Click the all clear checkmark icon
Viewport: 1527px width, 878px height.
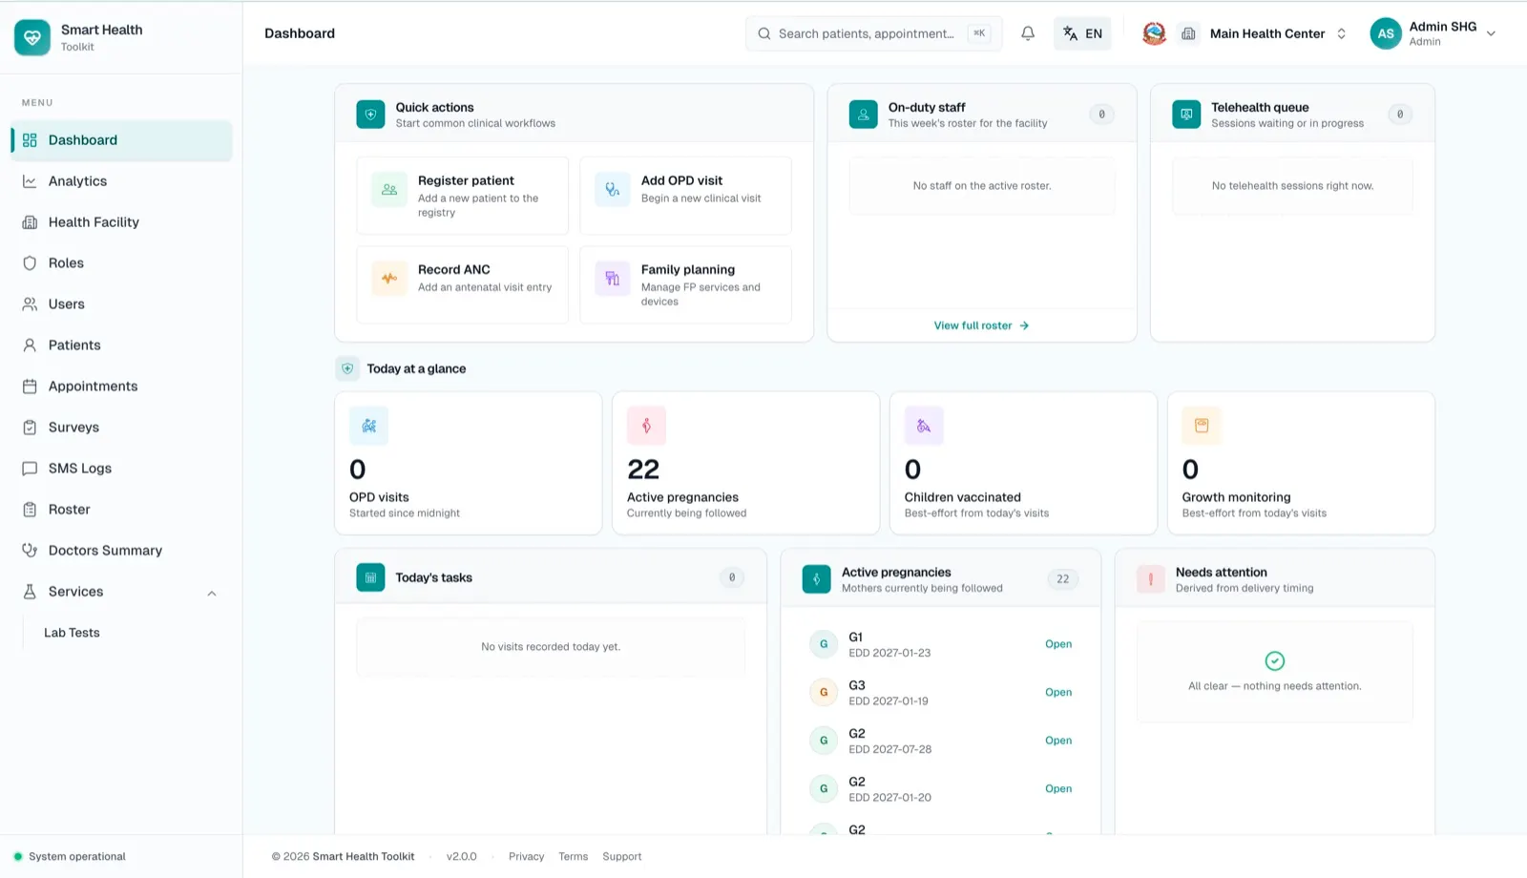(x=1274, y=660)
